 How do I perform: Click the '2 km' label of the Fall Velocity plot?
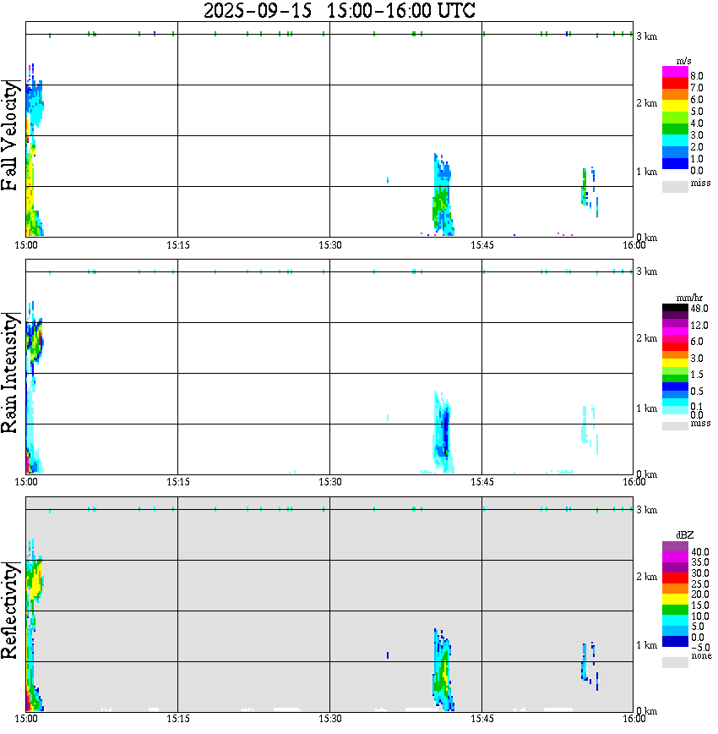click(x=647, y=103)
